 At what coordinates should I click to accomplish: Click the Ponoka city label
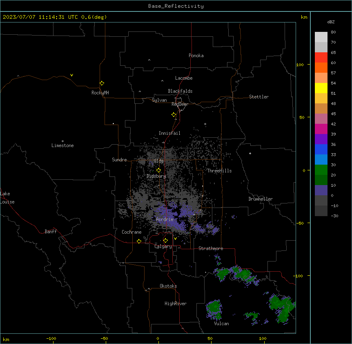(x=196, y=56)
